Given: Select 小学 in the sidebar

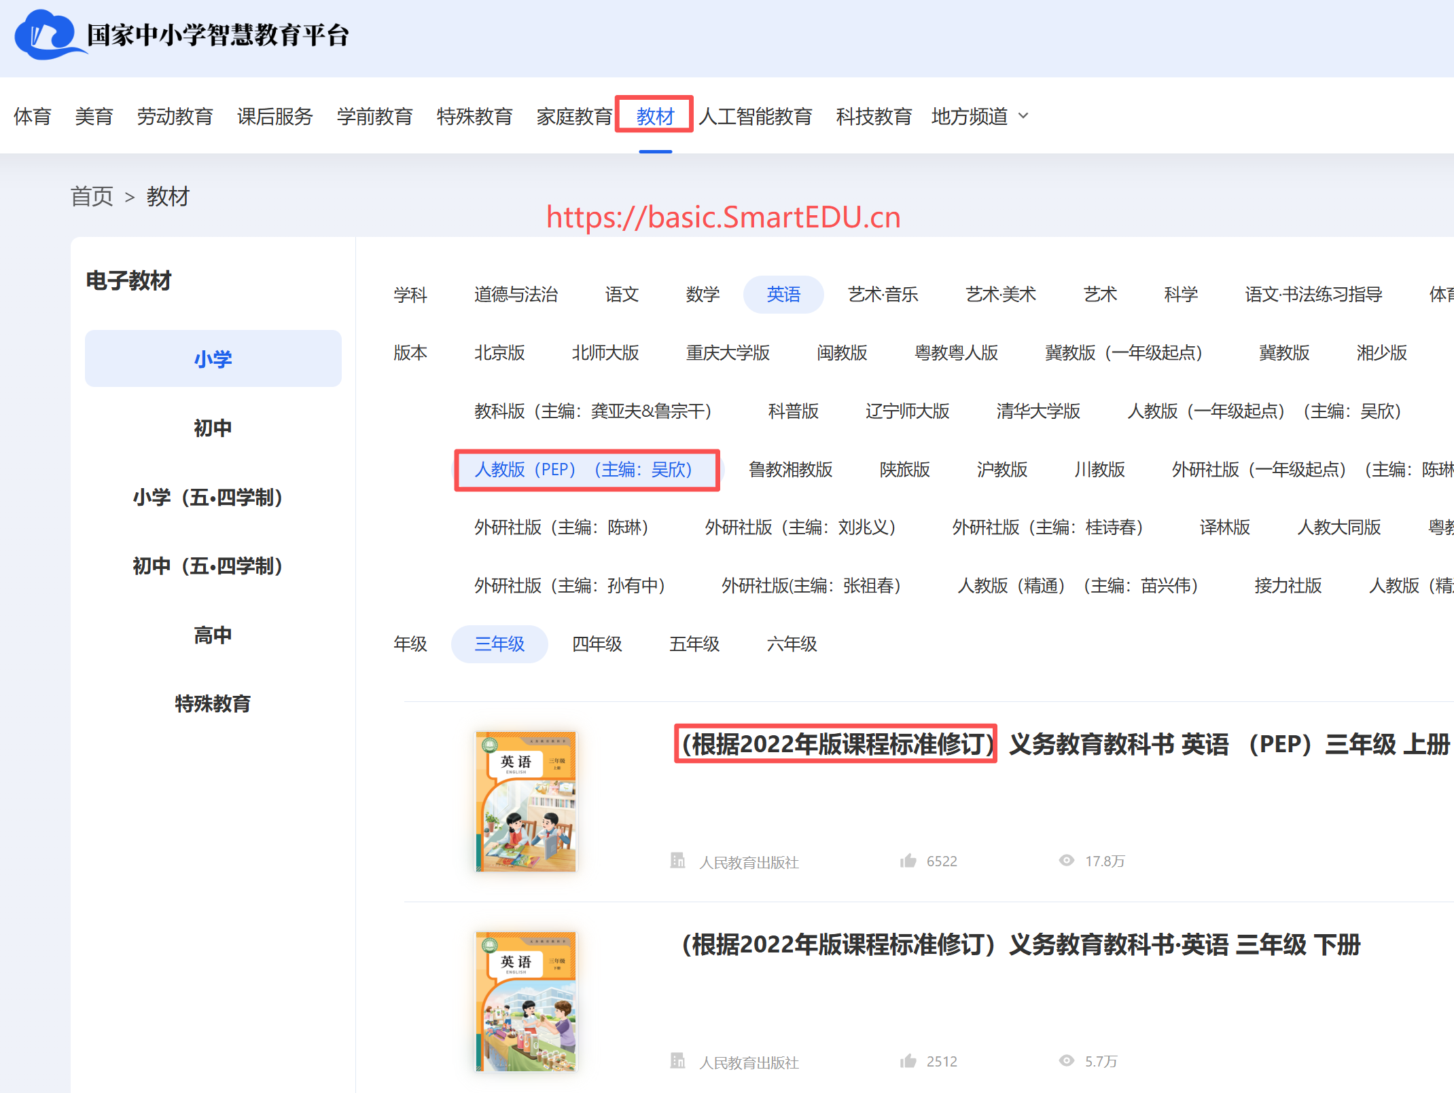Looking at the screenshot, I should pyautogui.click(x=213, y=358).
